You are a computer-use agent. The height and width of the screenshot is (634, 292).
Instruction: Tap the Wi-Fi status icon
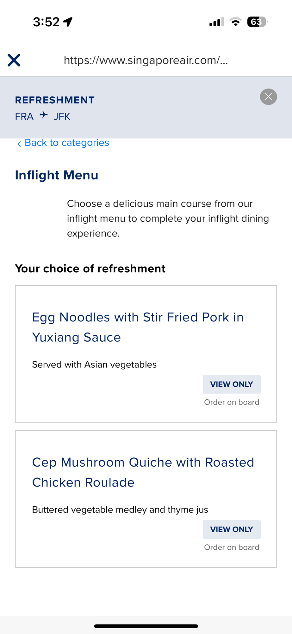(235, 22)
